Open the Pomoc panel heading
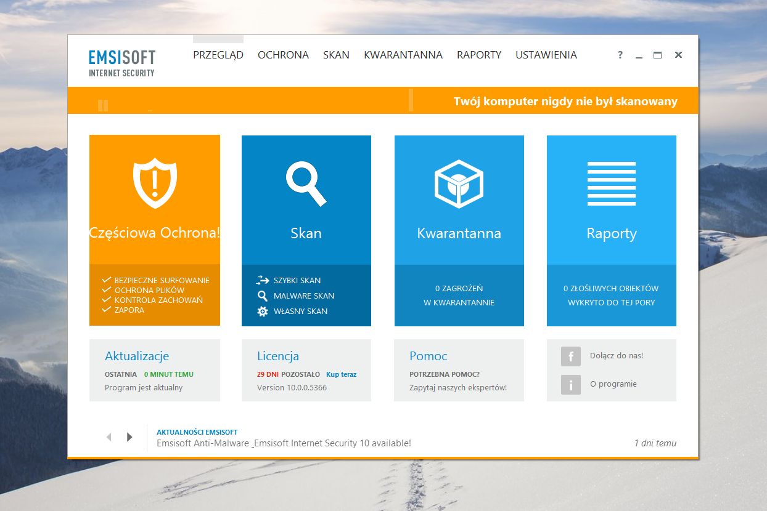Viewport: 767px width, 511px height. tap(429, 356)
